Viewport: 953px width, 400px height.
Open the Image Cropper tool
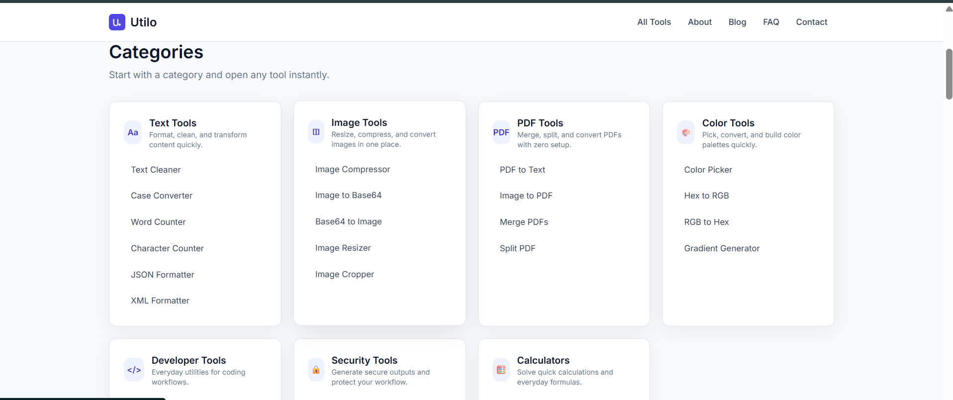pos(345,274)
